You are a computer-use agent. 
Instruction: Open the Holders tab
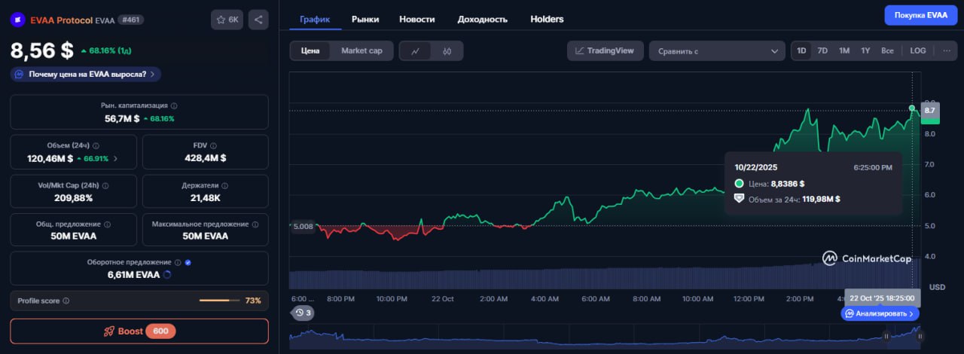tap(547, 19)
